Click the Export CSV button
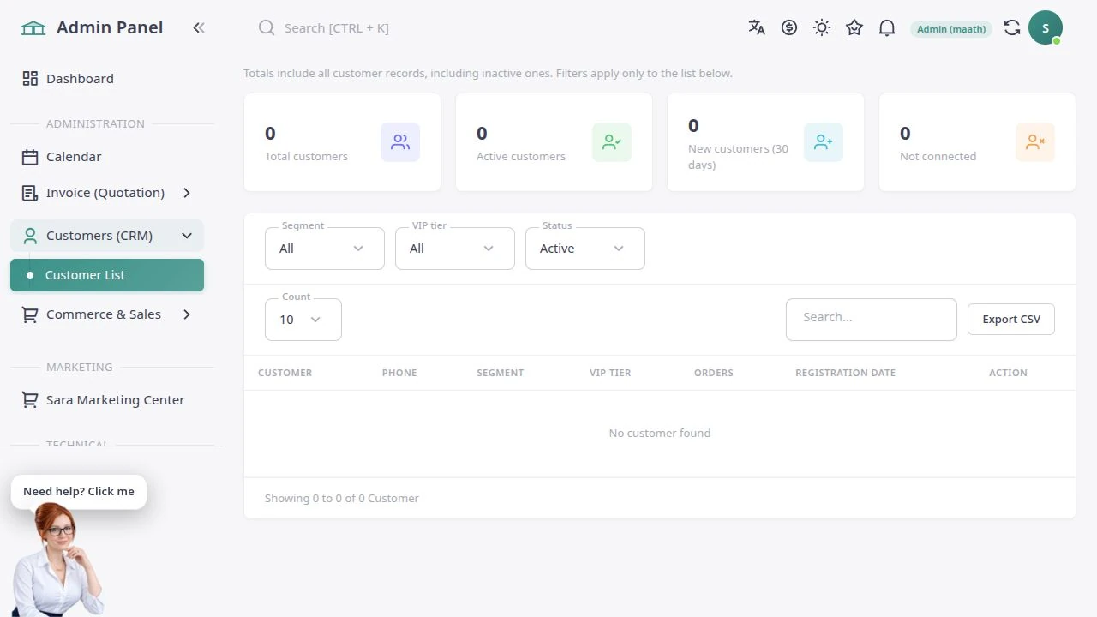This screenshot has width=1097, height=617. (x=1011, y=319)
